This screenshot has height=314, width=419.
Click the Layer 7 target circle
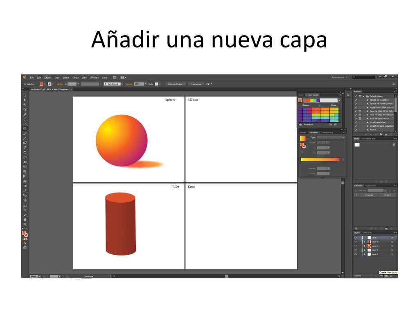[392, 238]
